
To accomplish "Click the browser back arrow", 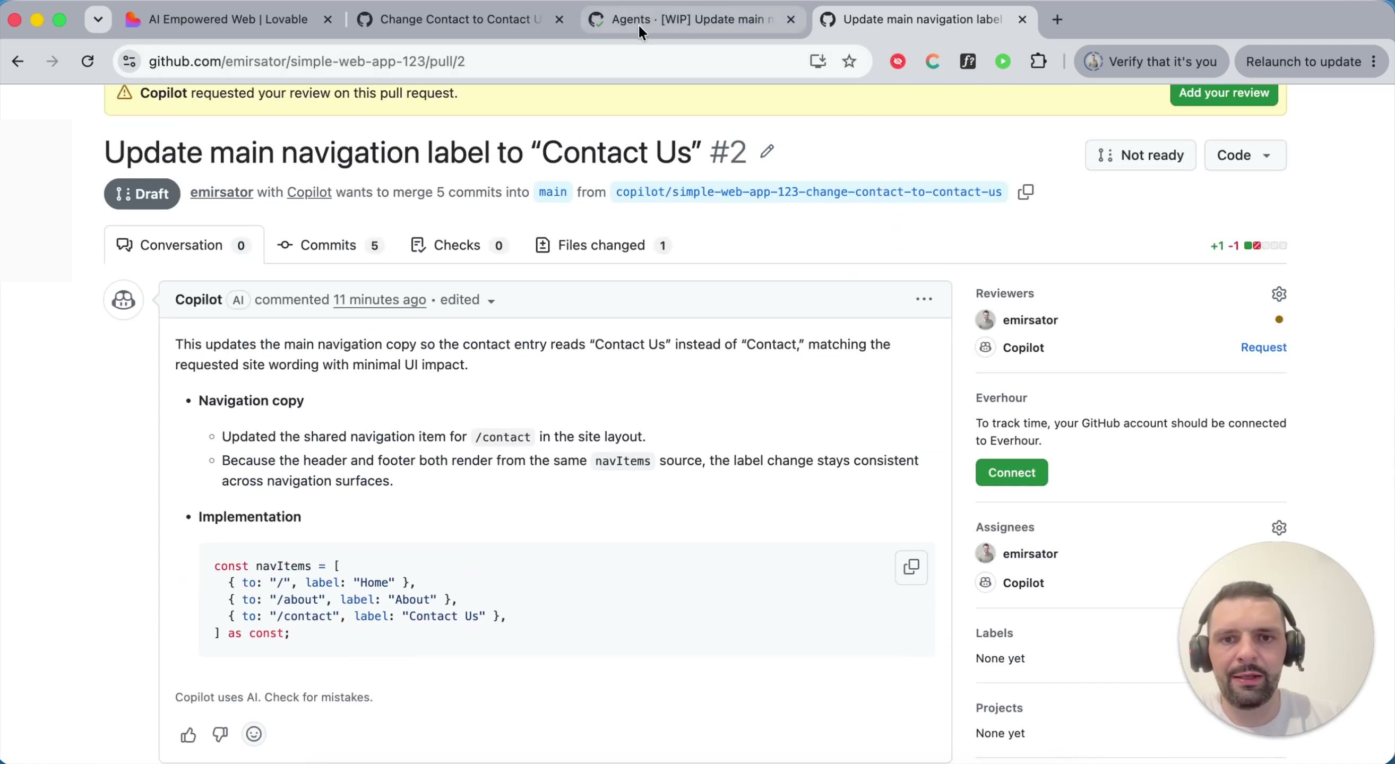I will click(x=18, y=61).
